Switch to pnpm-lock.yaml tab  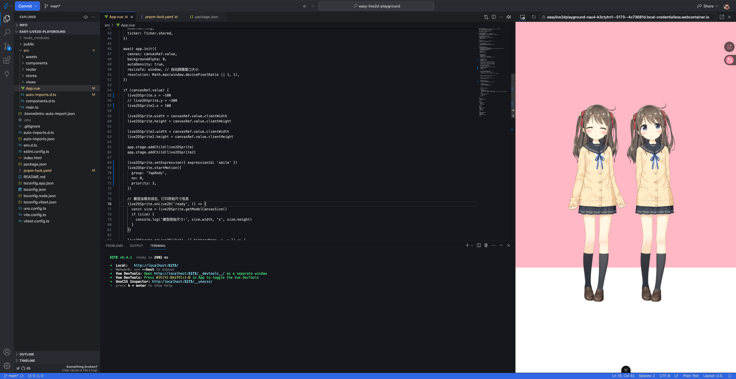[159, 17]
